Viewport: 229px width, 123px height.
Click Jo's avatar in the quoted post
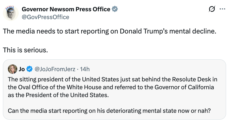13,69
